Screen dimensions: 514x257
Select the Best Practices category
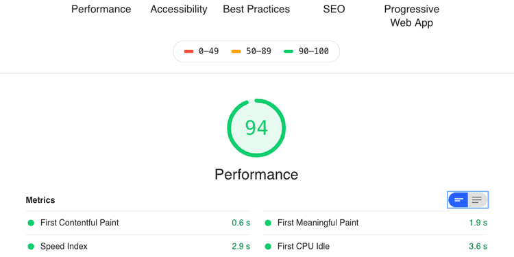(x=256, y=9)
